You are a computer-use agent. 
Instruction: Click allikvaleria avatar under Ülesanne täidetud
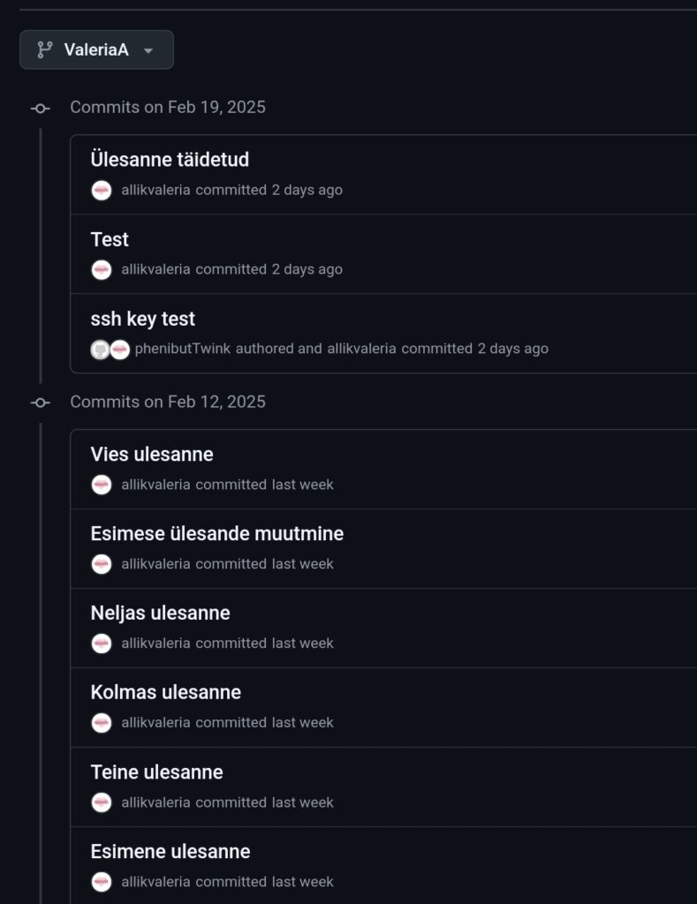tap(102, 191)
